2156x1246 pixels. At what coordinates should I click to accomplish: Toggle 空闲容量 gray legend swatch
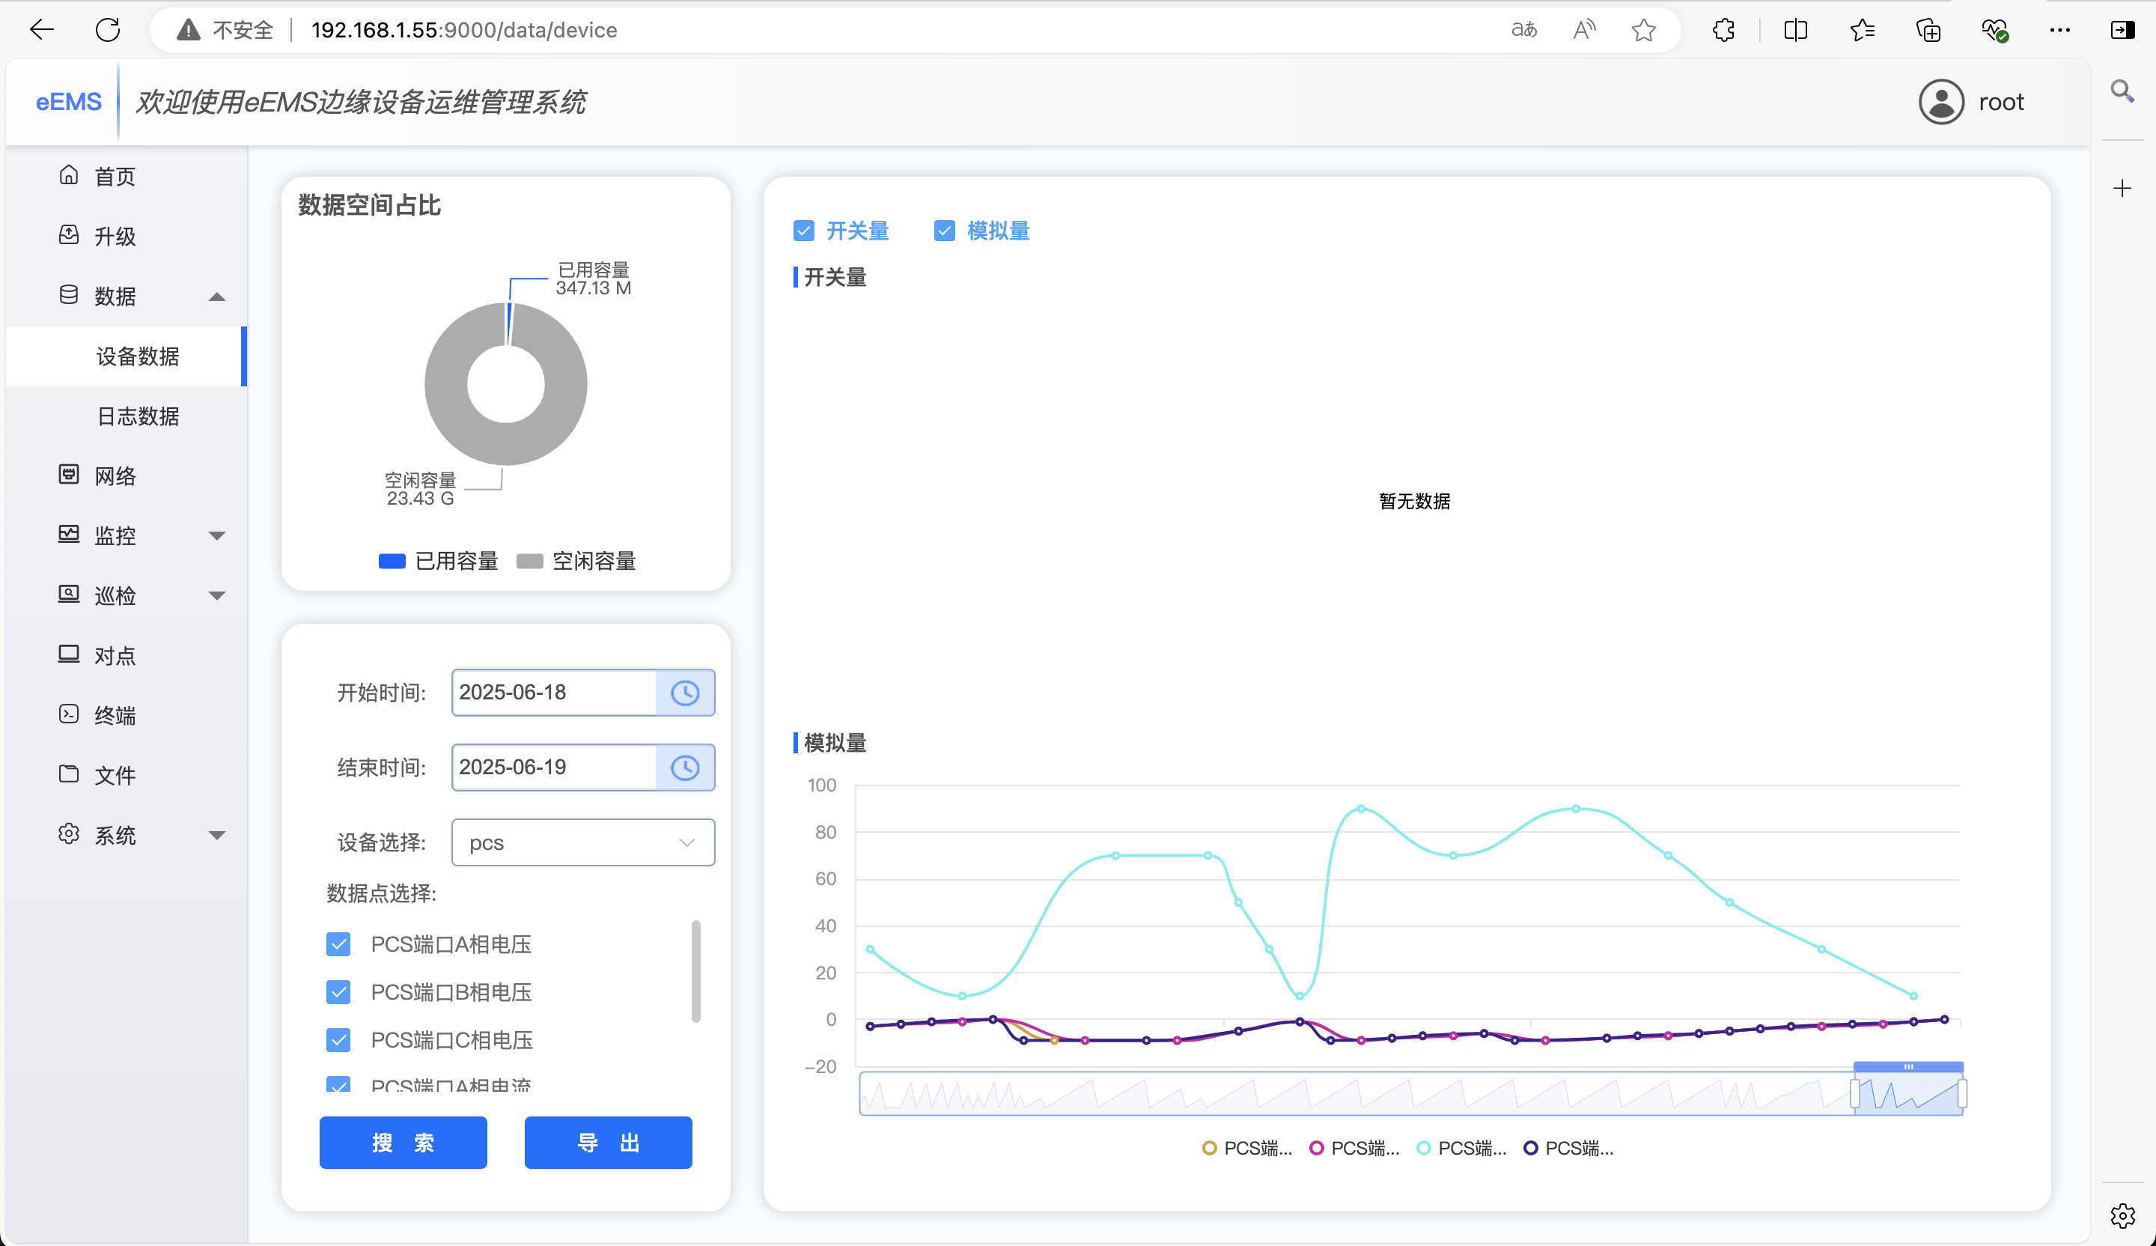click(529, 562)
